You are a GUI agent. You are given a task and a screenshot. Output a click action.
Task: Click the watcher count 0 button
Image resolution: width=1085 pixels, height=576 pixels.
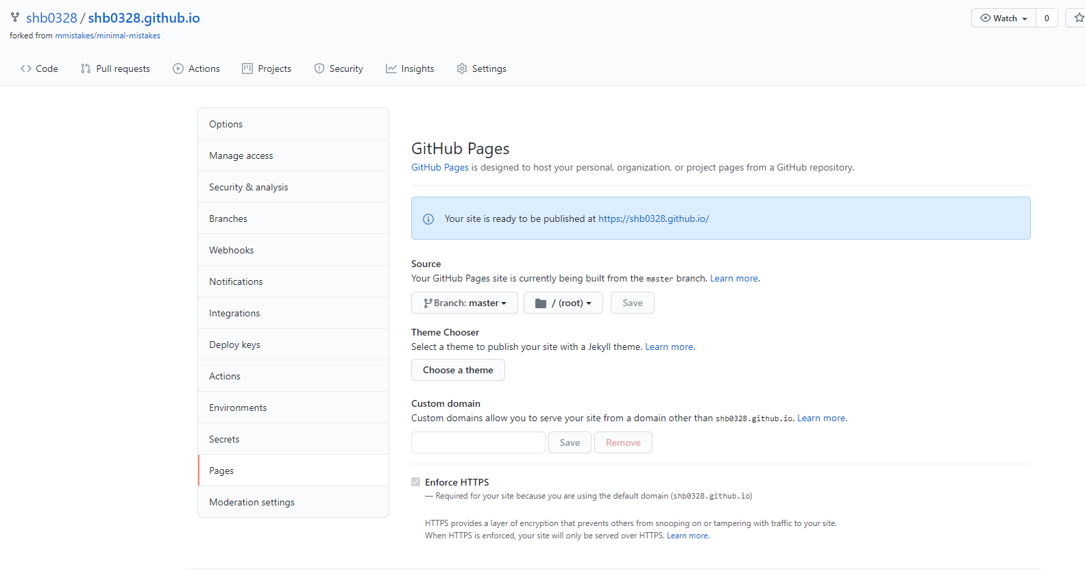(x=1047, y=18)
